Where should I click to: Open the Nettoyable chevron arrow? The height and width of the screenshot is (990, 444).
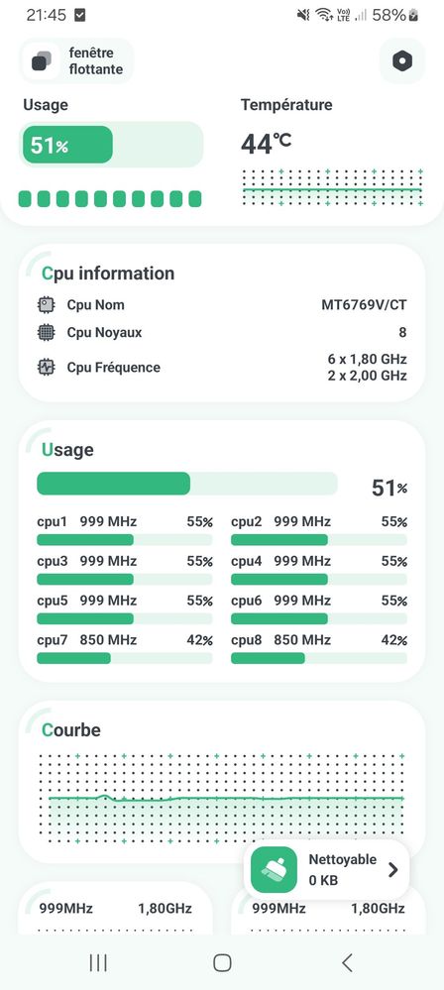click(x=392, y=870)
